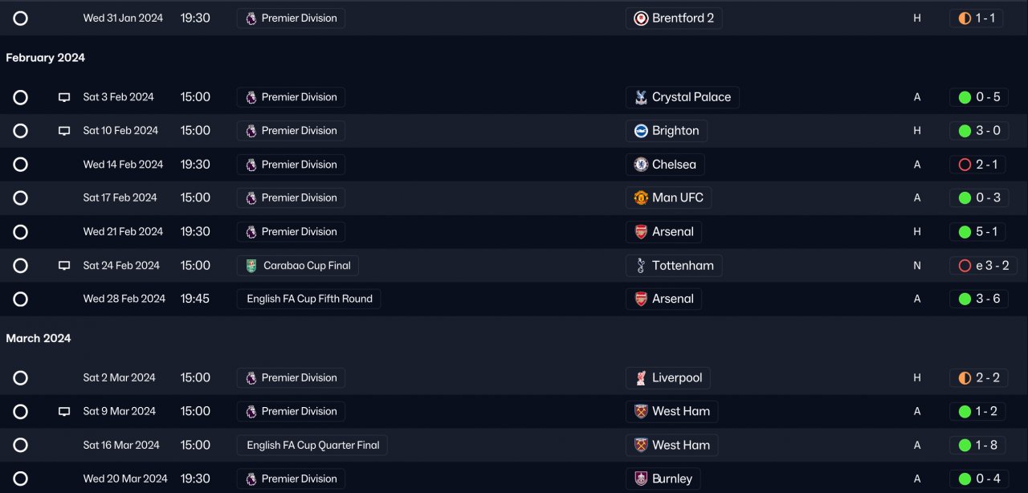The image size is (1028, 493).
Task: Click the TV icon on Sat 9 Mar fixture
Action: click(64, 412)
